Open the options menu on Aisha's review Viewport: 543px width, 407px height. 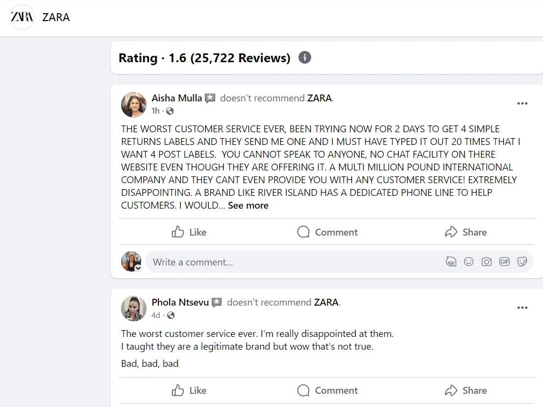point(522,103)
